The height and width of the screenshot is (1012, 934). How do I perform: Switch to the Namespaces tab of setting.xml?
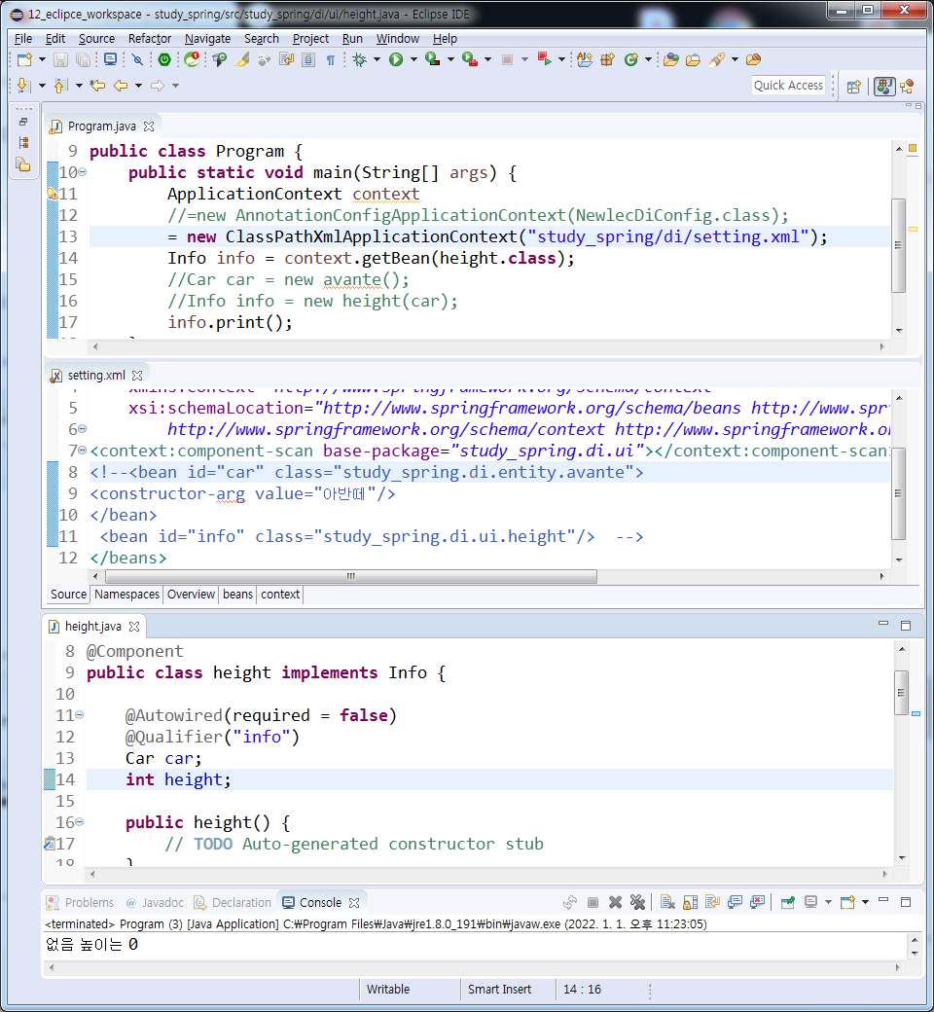coord(127,595)
